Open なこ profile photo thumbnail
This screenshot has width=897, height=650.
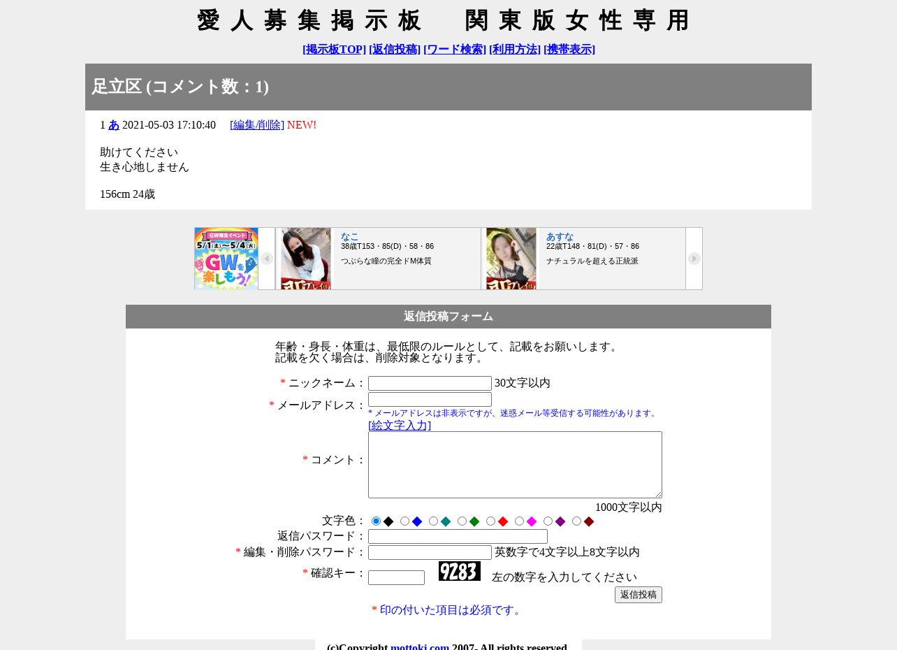(x=306, y=259)
